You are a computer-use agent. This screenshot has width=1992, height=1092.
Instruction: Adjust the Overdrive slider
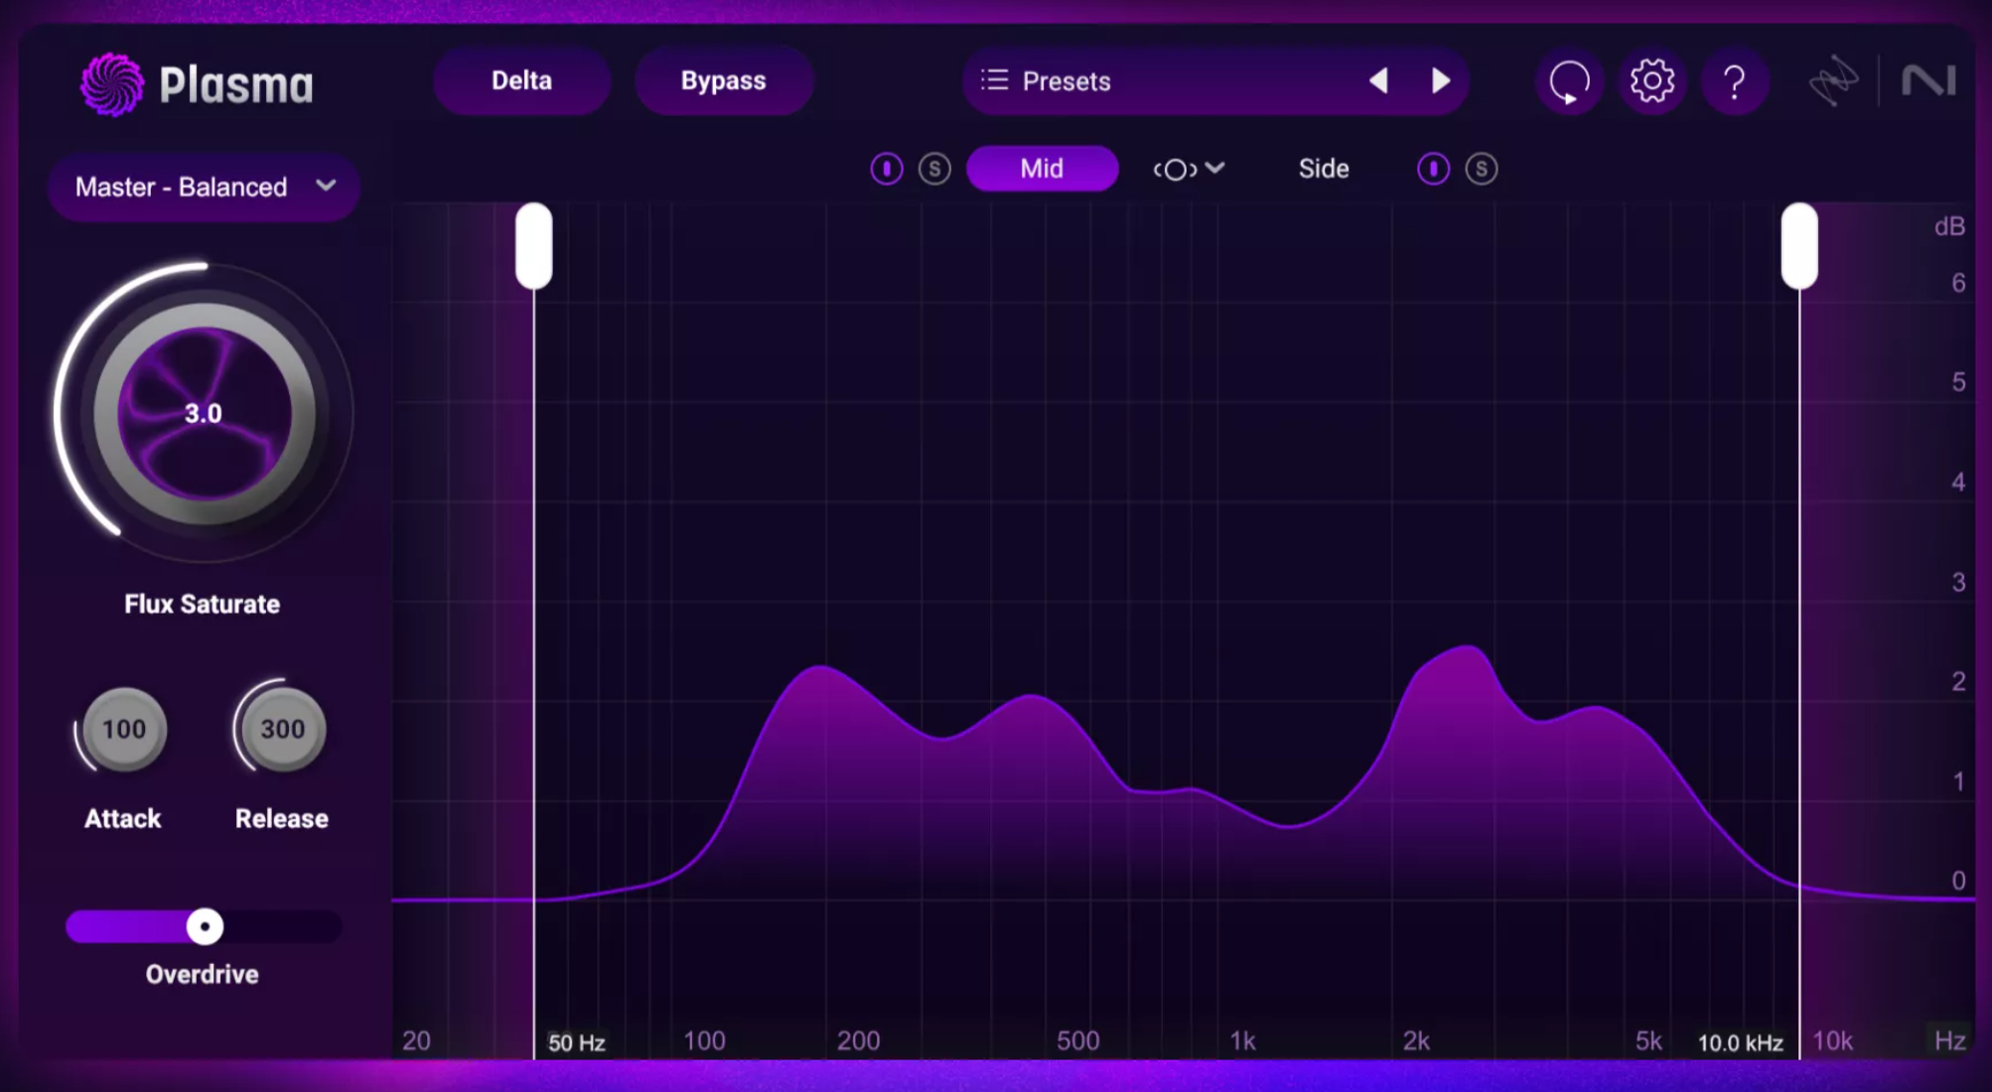point(204,926)
